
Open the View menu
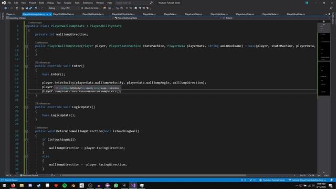pyautogui.click(x=23, y=3)
